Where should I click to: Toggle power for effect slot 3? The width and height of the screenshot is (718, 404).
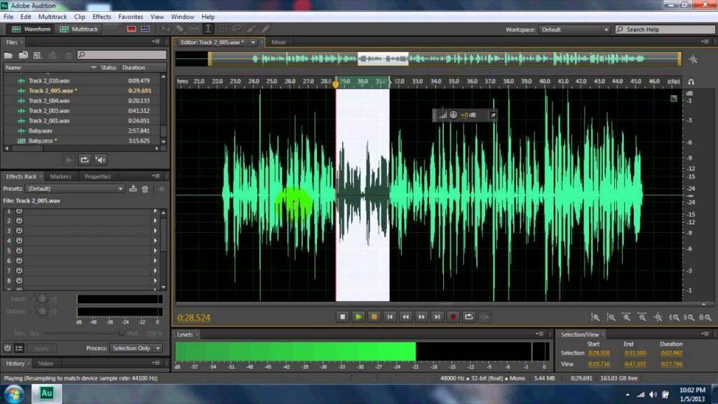pos(19,231)
